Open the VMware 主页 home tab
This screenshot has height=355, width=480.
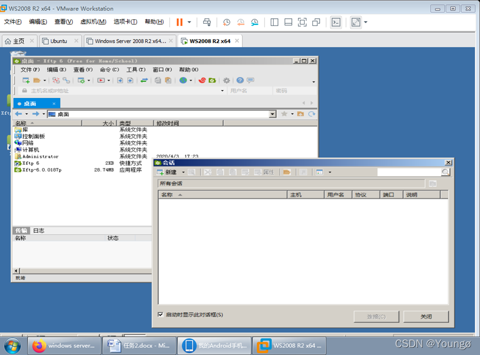pyautogui.click(x=19, y=41)
